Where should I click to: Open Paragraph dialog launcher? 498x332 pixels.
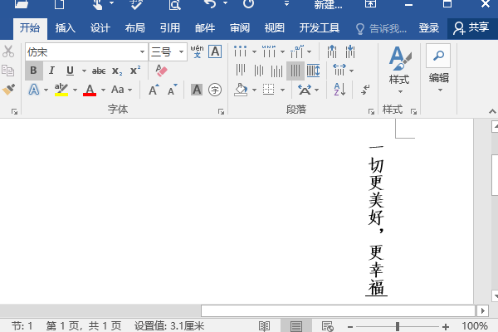pos(371,111)
